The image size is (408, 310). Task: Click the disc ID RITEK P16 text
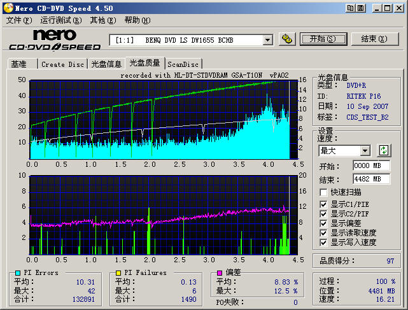(x=363, y=96)
